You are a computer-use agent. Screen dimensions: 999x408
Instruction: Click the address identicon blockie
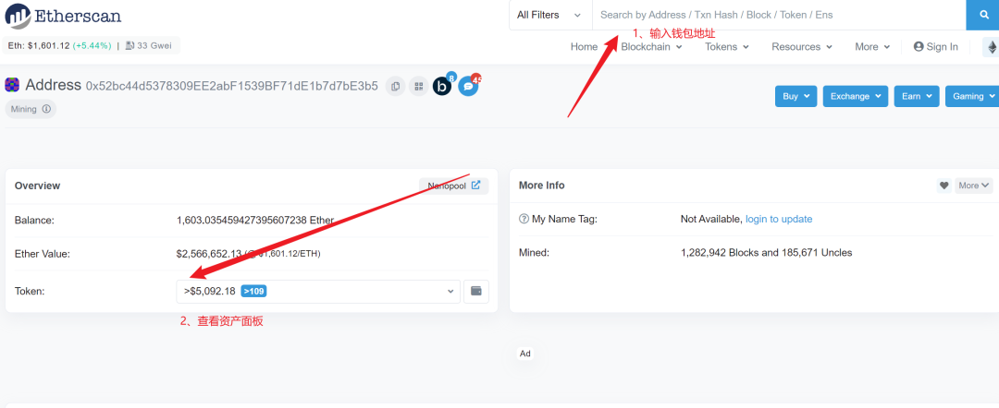click(12, 85)
